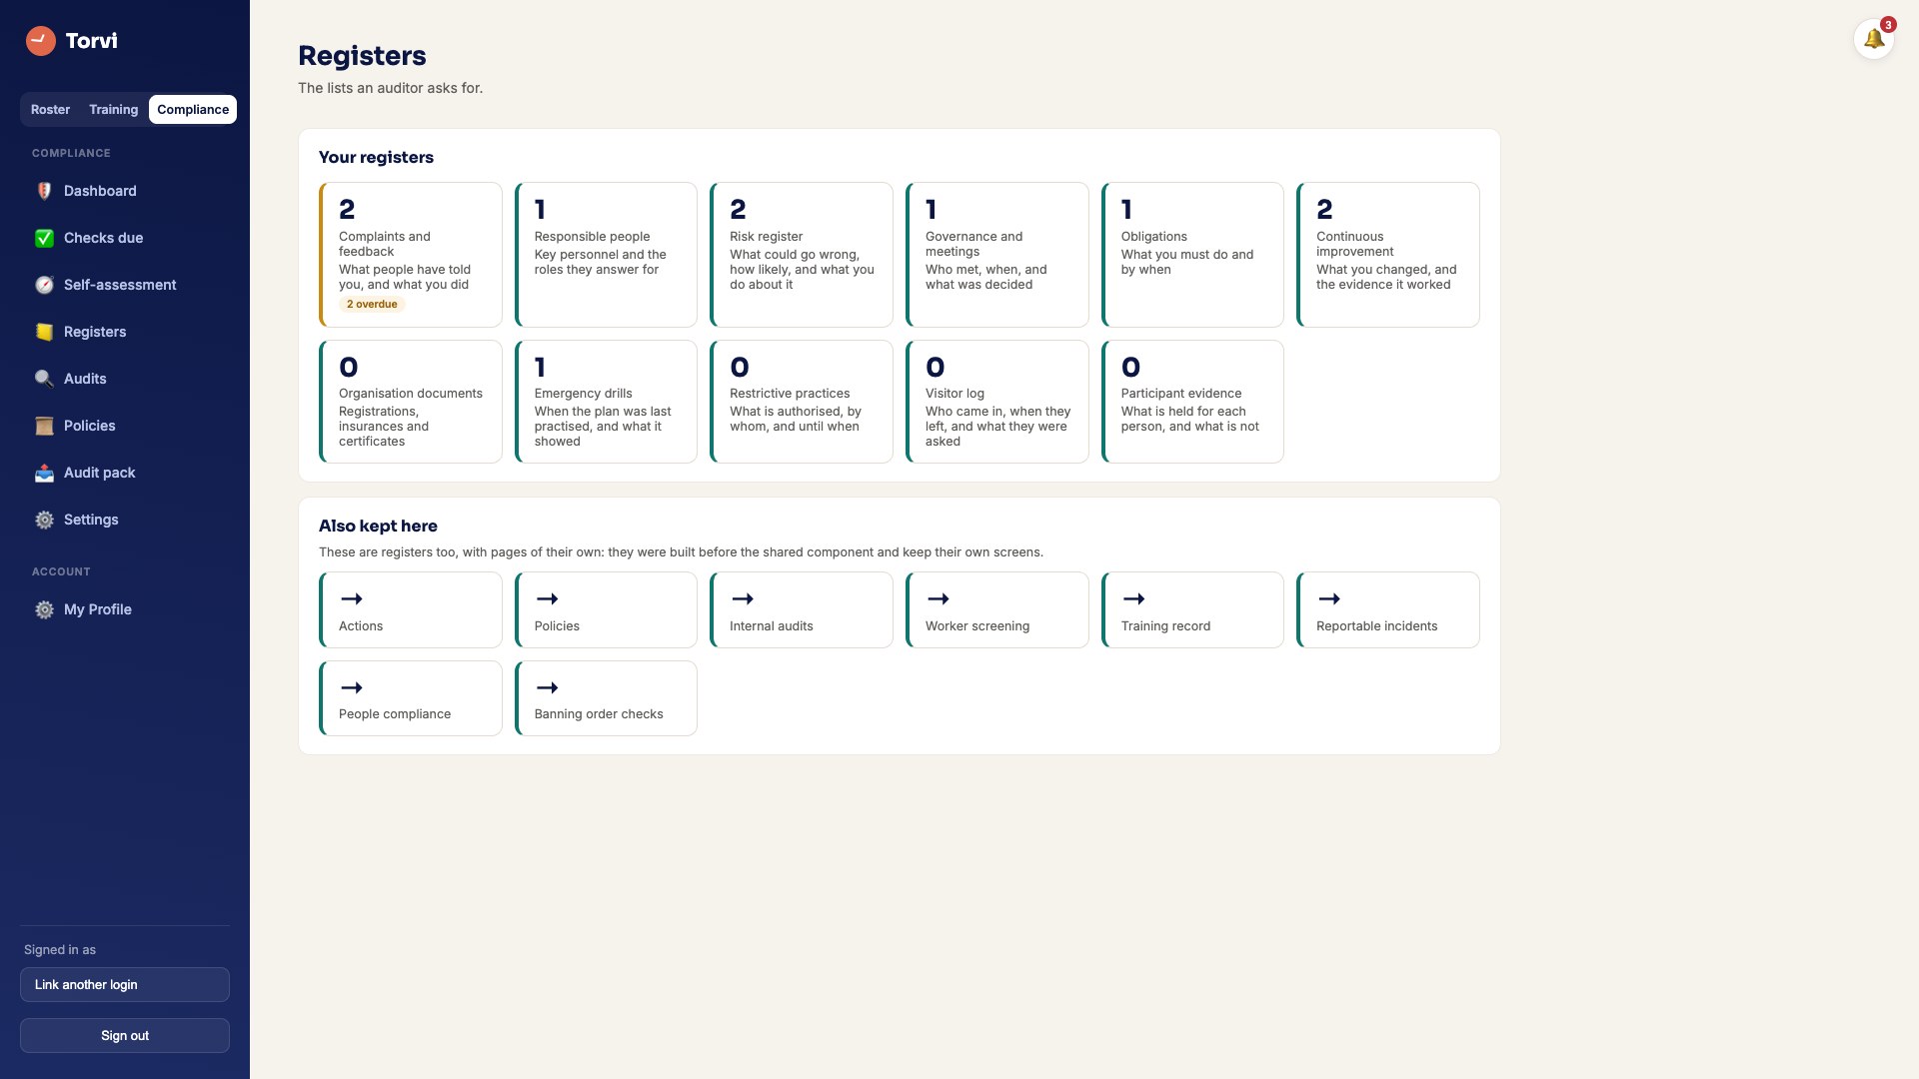
Task: Open the Obligations register card
Action: (1192, 255)
